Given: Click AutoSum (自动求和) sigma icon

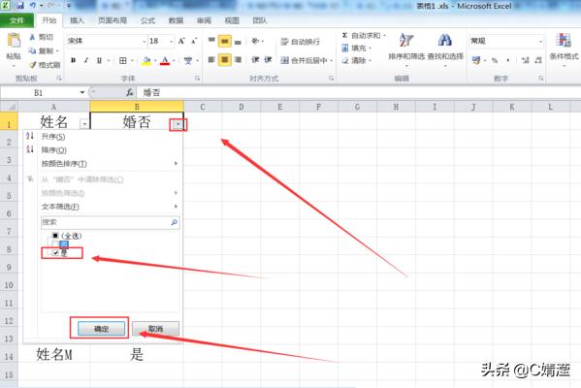Looking at the screenshot, I should pyautogui.click(x=344, y=36).
